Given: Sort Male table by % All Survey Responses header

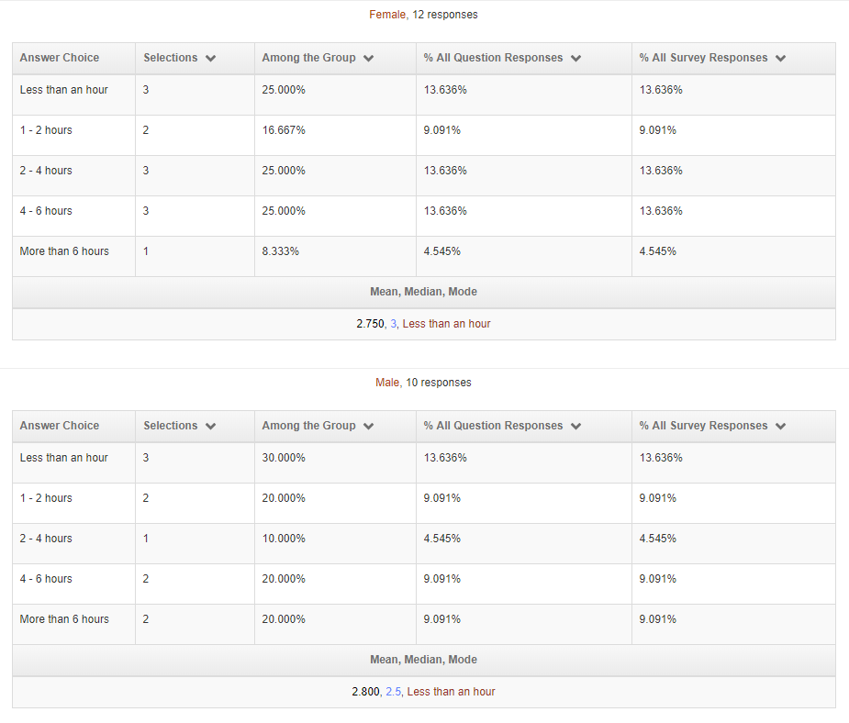Looking at the screenshot, I should (703, 426).
